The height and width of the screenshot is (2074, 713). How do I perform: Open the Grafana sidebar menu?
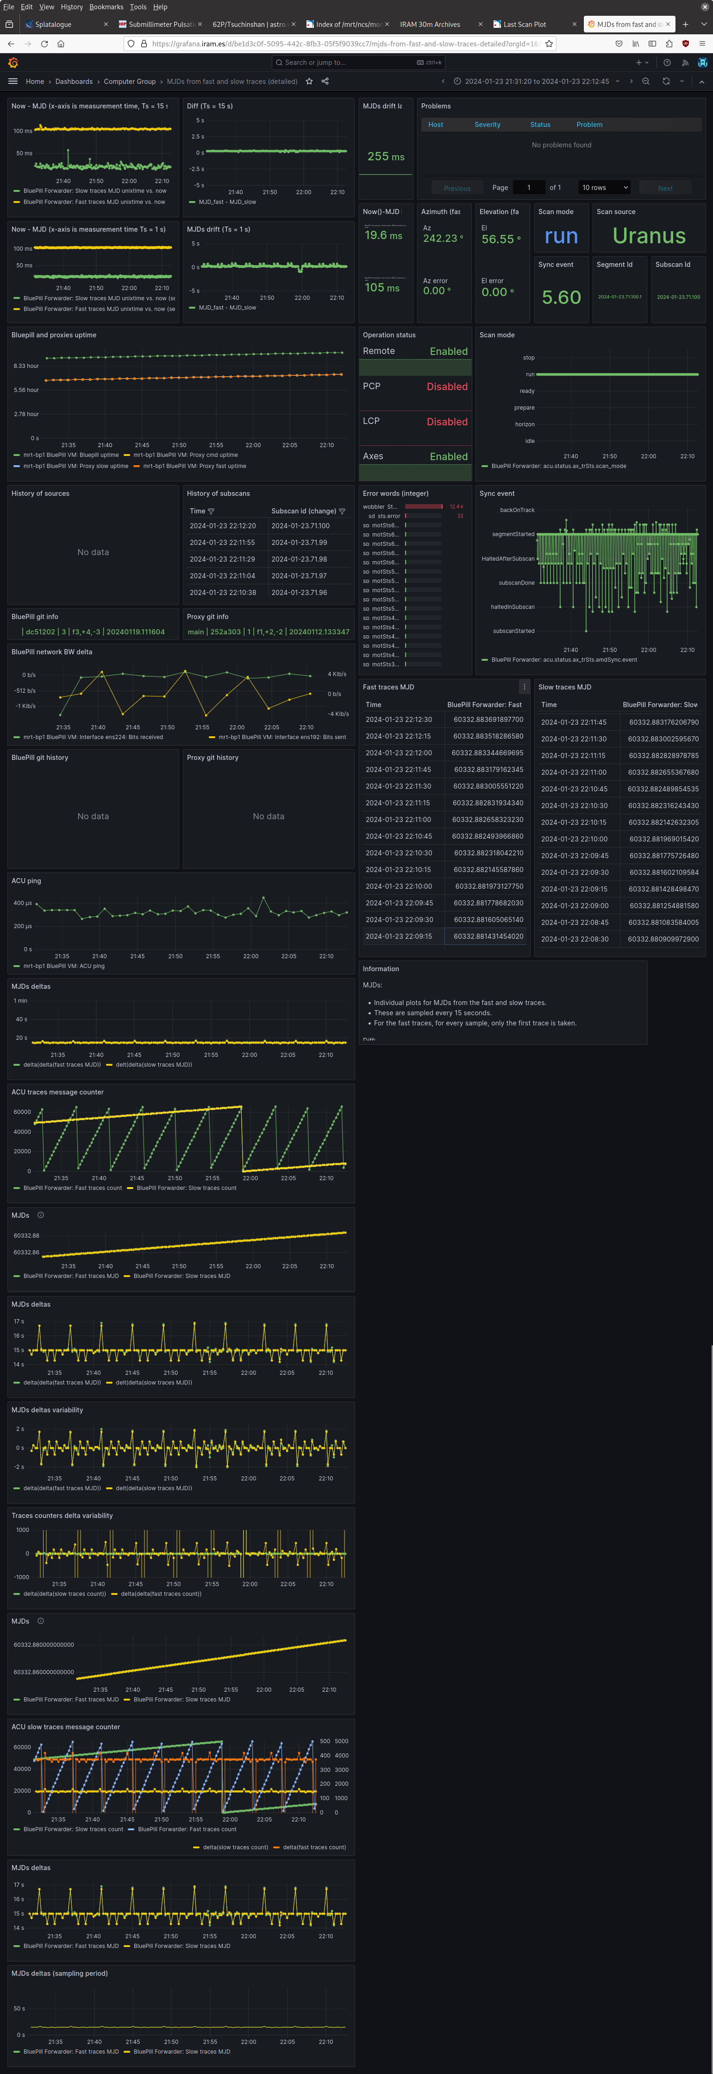[12, 81]
